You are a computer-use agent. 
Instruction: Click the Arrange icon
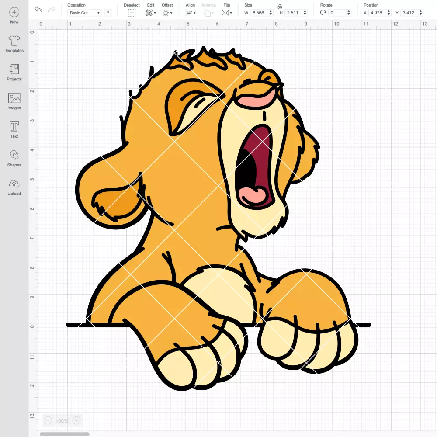[207, 13]
